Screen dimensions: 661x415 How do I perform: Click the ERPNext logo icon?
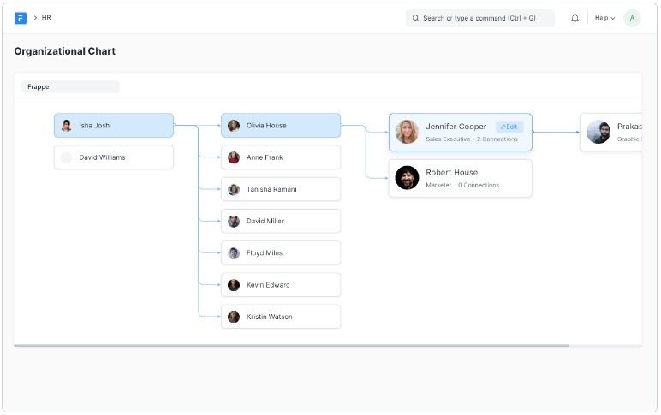point(21,18)
